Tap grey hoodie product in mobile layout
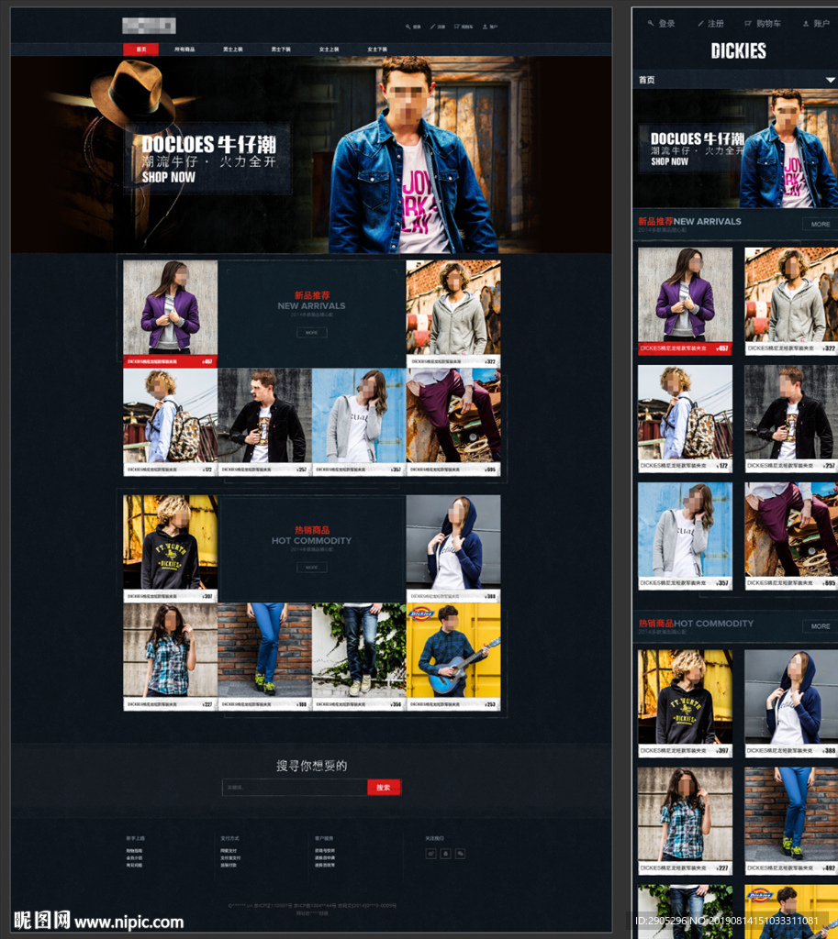 pyautogui.click(x=791, y=301)
